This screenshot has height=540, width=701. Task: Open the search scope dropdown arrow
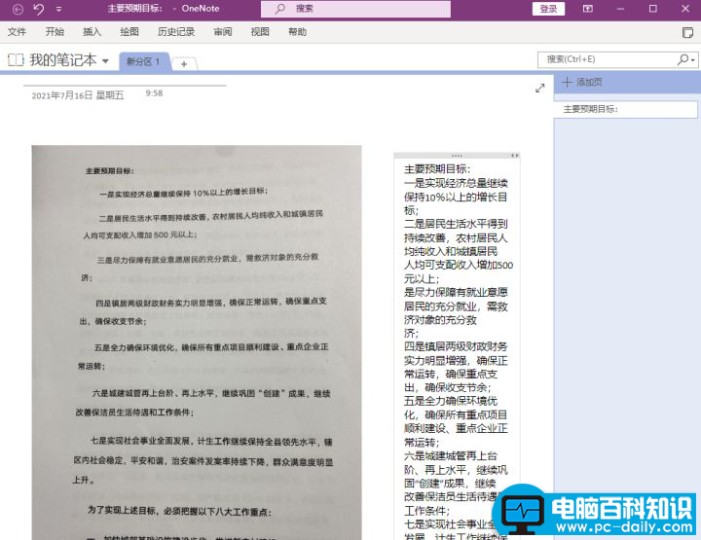(693, 60)
